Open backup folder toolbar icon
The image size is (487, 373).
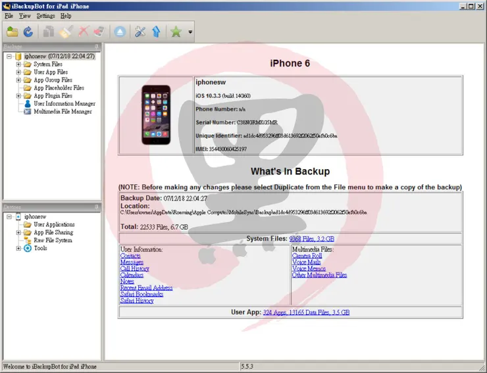[x=13, y=32]
